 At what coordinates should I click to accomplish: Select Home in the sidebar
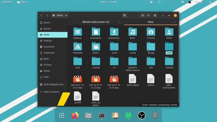click(x=53, y=35)
